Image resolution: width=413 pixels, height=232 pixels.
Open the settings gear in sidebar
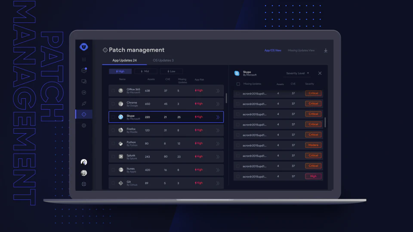(x=84, y=125)
